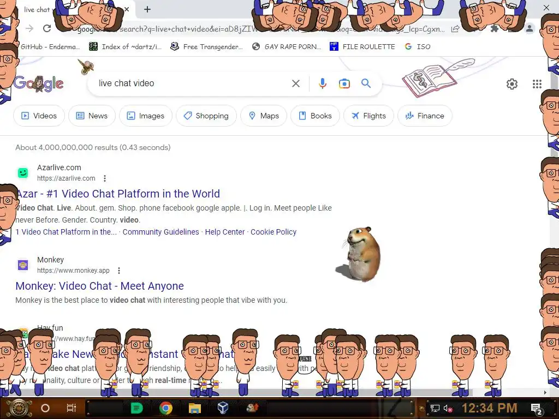Filter results by Finance
This screenshot has height=419, width=559.
tap(425, 116)
